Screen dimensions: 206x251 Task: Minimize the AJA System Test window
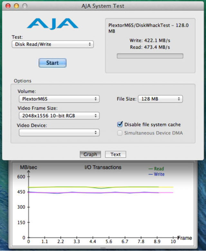[x=16, y=6]
